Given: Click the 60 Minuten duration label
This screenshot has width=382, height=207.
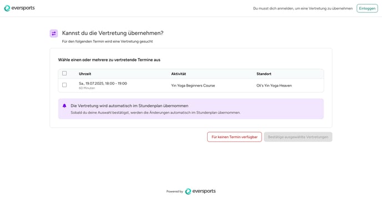Looking at the screenshot, I should point(87,88).
